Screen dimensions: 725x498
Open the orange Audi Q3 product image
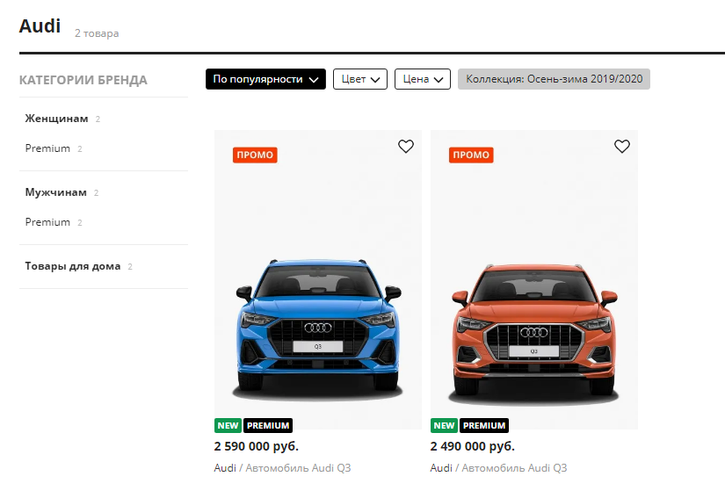click(x=534, y=280)
